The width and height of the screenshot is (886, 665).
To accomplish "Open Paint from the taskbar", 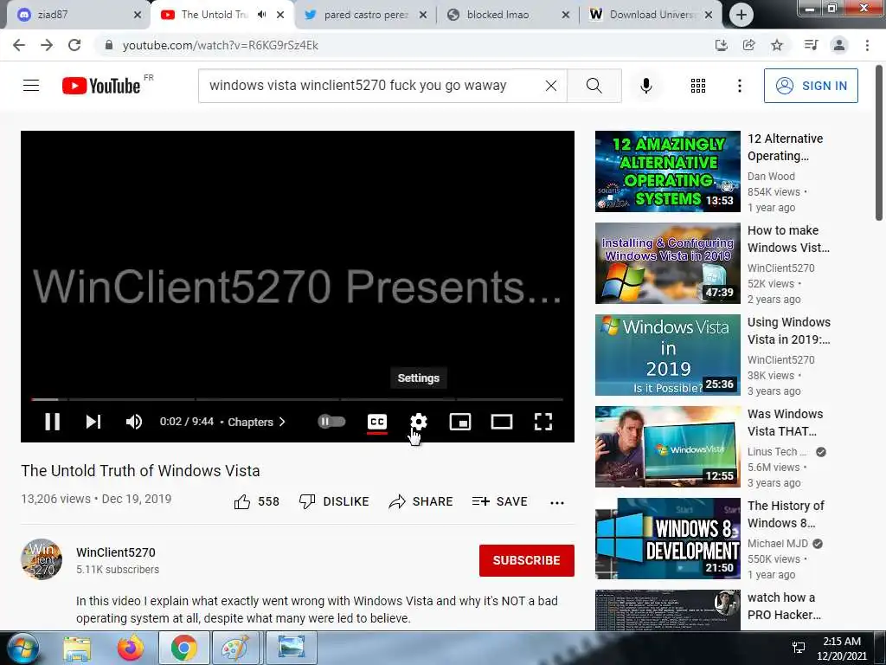I will (234, 648).
